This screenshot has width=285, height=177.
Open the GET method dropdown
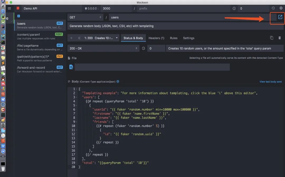coord(85,17)
